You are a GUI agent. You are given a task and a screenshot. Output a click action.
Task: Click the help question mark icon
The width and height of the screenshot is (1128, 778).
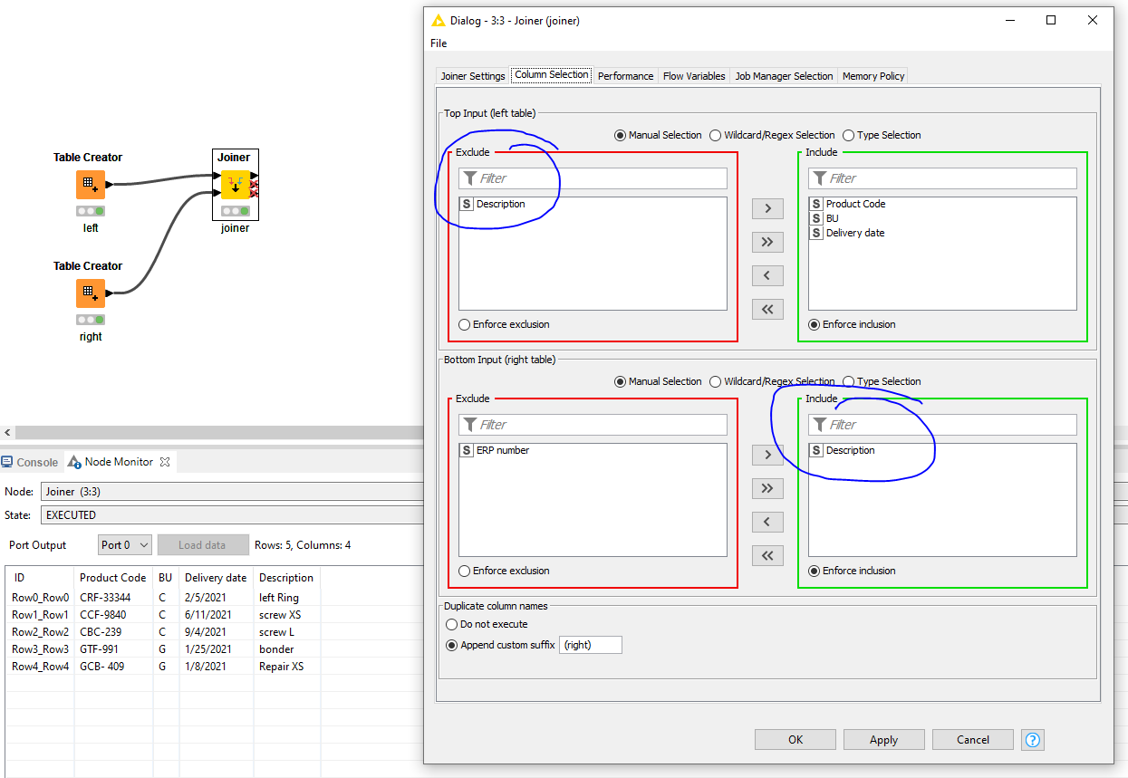pyautogui.click(x=1032, y=740)
